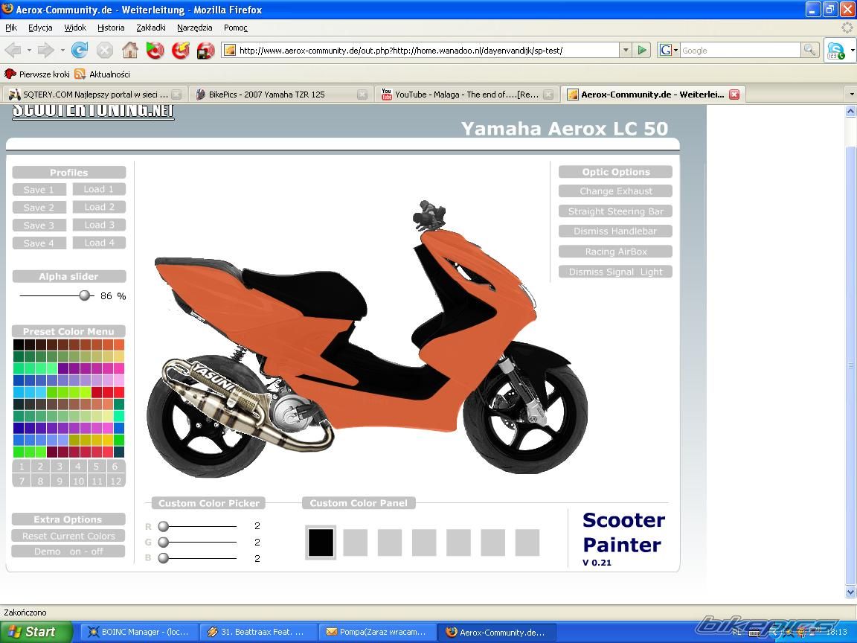Click the browser Back arrow icon

coord(13,51)
